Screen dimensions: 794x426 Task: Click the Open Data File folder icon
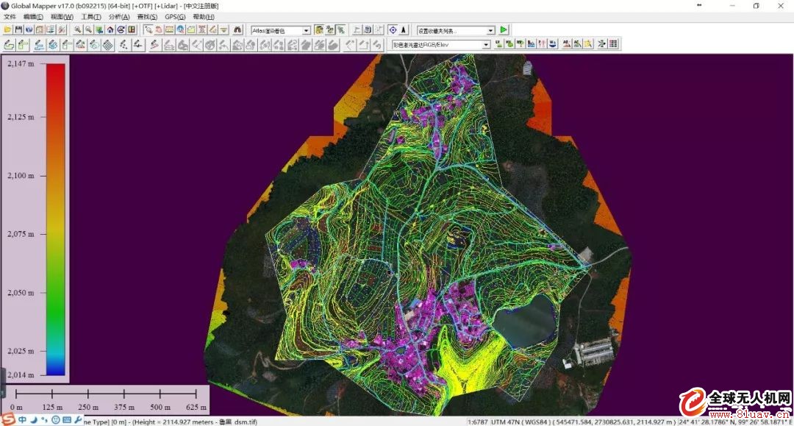[7, 30]
